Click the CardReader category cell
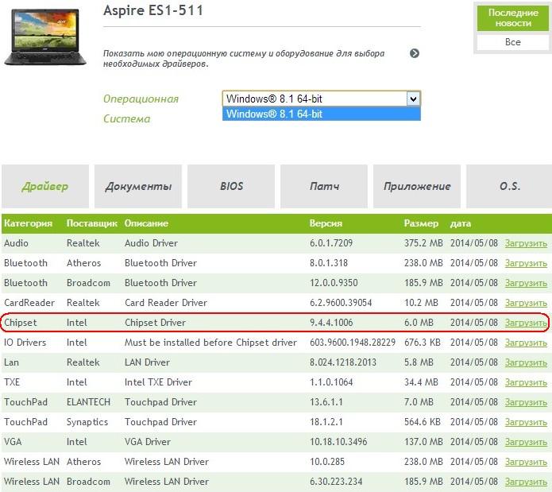Viewport: 552px width, 492px height. [x=29, y=303]
